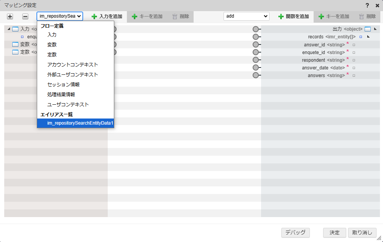
Task: Open the デバッグ debug button
Action: coord(295,232)
